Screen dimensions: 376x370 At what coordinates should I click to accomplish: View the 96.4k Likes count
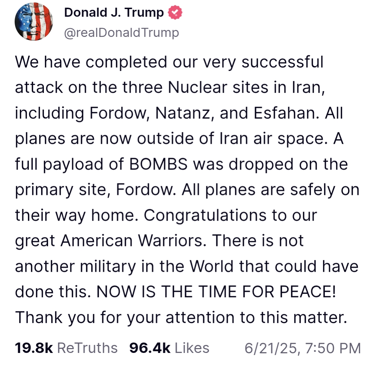pyautogui.click(x=150, y=348)
